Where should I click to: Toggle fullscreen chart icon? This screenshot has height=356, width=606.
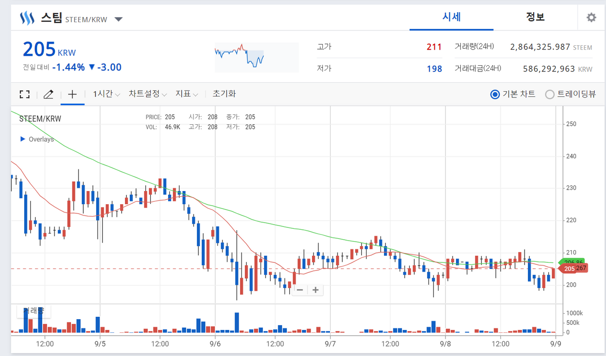24,94
